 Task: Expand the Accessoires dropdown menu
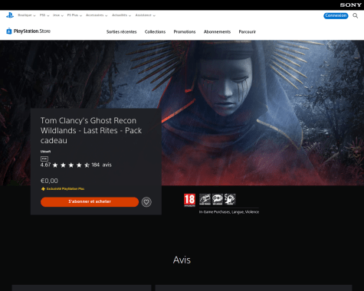coord(97,15)
